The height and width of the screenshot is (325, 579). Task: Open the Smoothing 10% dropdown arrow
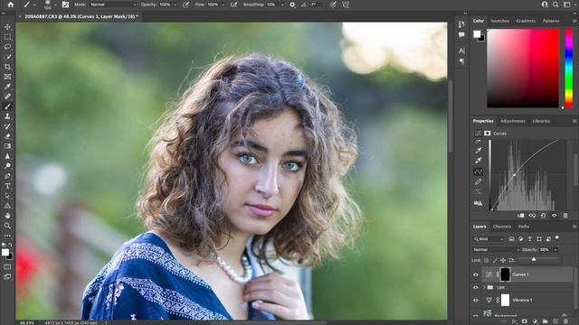[x=282, y=5]
